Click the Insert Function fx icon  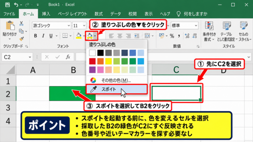point(68,57)
